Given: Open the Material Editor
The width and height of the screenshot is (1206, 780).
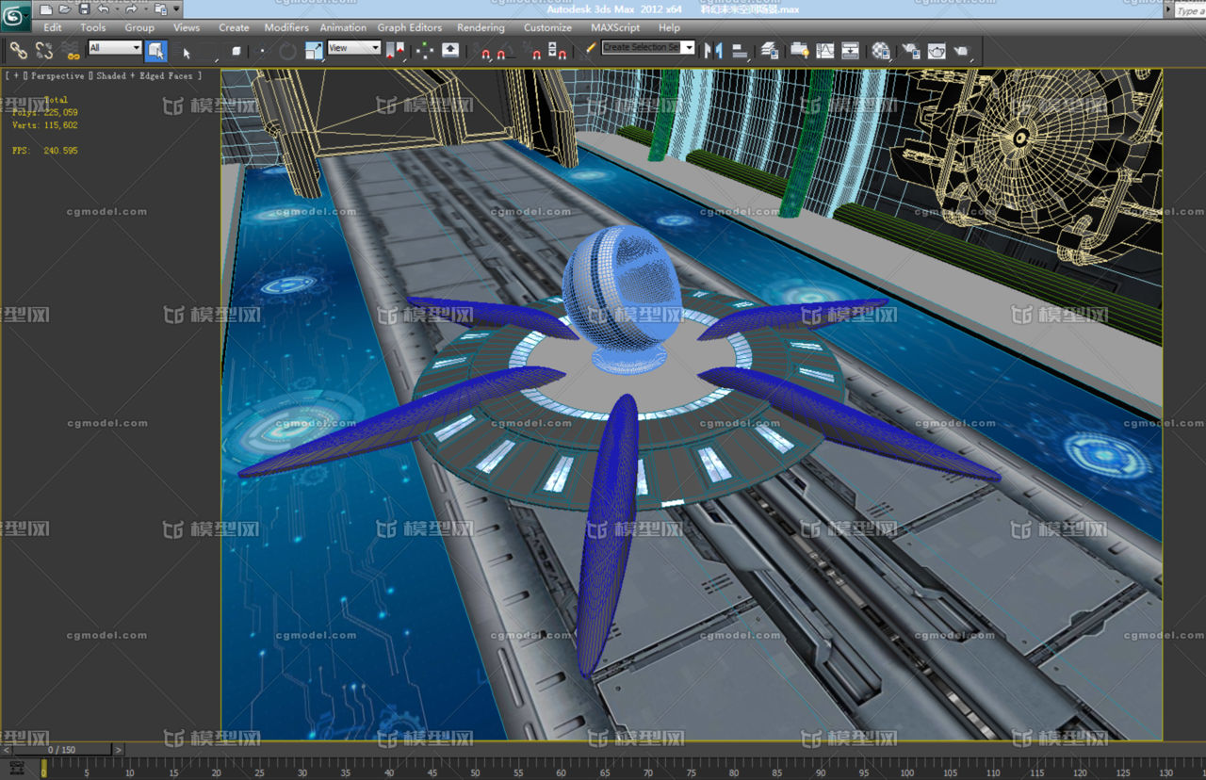Looking at the screenshot, I should click(x=880, y=50).
